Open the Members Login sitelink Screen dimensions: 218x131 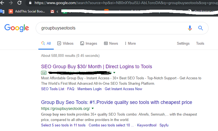point(89,89)
